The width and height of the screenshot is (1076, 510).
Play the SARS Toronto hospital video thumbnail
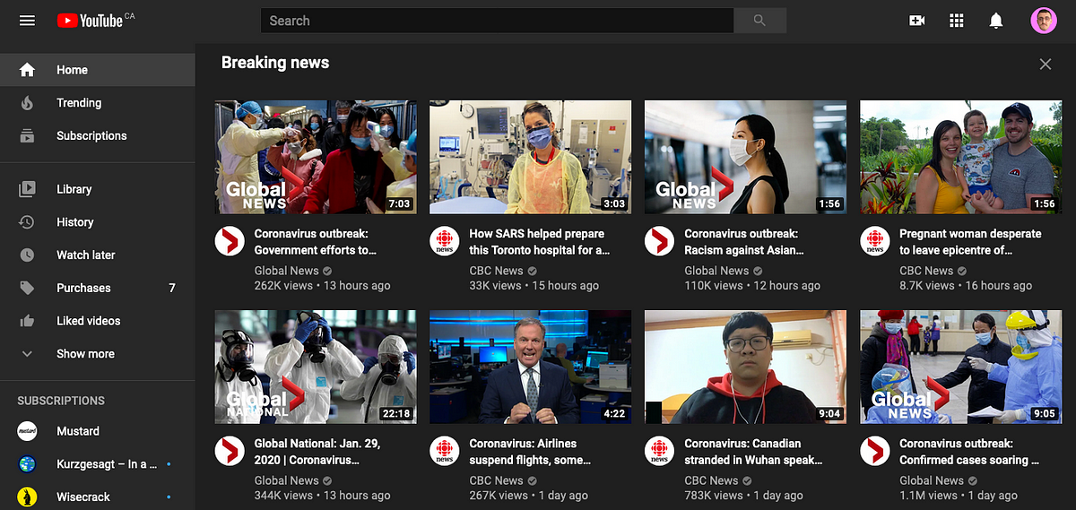coord(530,157)
